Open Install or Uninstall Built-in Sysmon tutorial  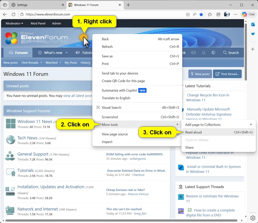click(213, 169)
